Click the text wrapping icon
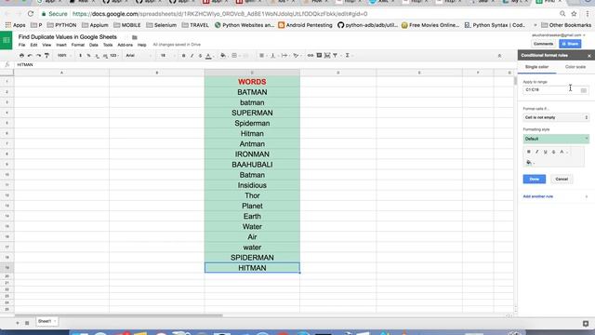 (284, 56)
